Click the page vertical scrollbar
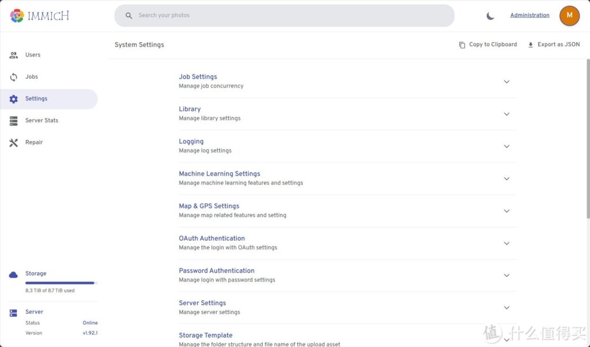The image size is (590, 347). coord(587,138)
